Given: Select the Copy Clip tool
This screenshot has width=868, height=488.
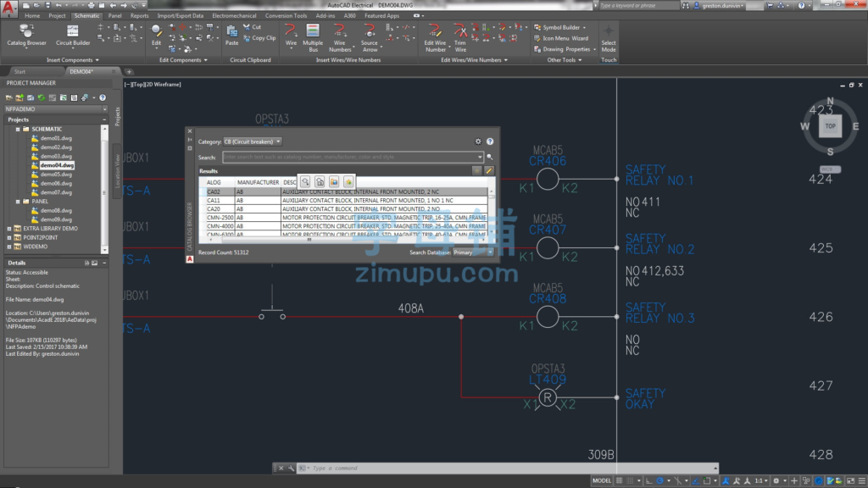Looking at the screenshot, I should point(259,38).
